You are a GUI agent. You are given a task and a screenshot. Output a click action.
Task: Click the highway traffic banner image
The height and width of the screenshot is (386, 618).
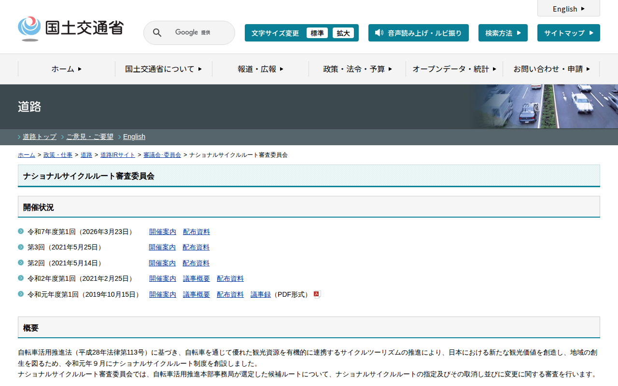(545, 106)
